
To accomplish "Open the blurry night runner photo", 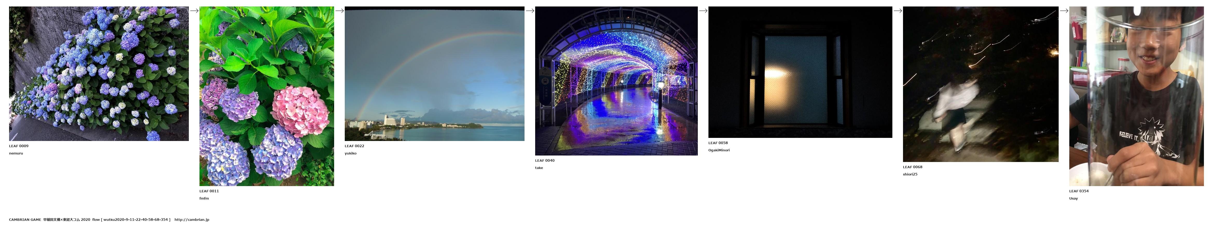I will pyautogui.click(x=980, y=84).
